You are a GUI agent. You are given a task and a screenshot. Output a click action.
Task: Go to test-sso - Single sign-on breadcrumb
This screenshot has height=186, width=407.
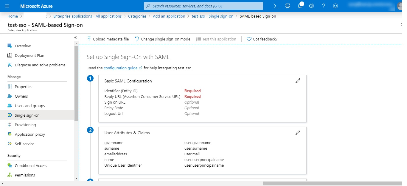212,16
